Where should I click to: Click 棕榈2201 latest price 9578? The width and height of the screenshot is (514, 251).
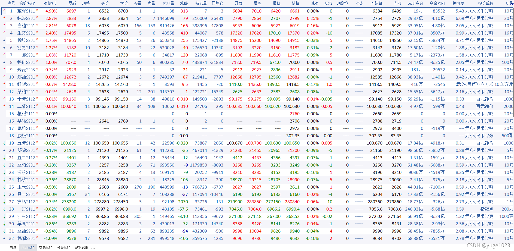coord(71,239)
